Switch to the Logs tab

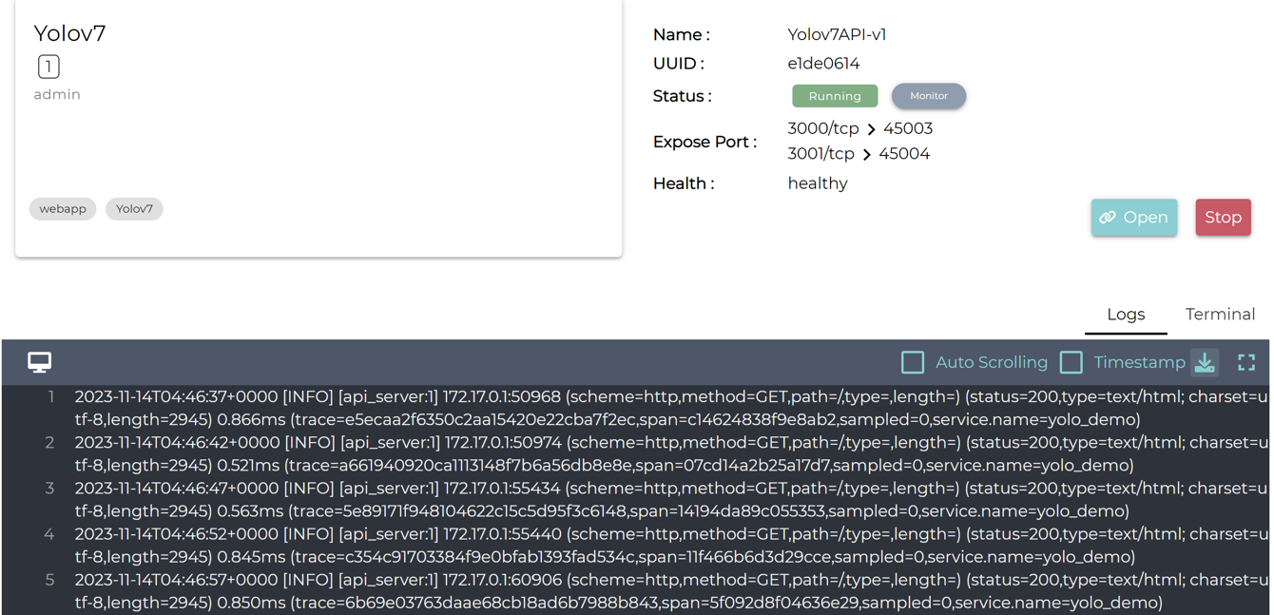[x=1126, y=315]
